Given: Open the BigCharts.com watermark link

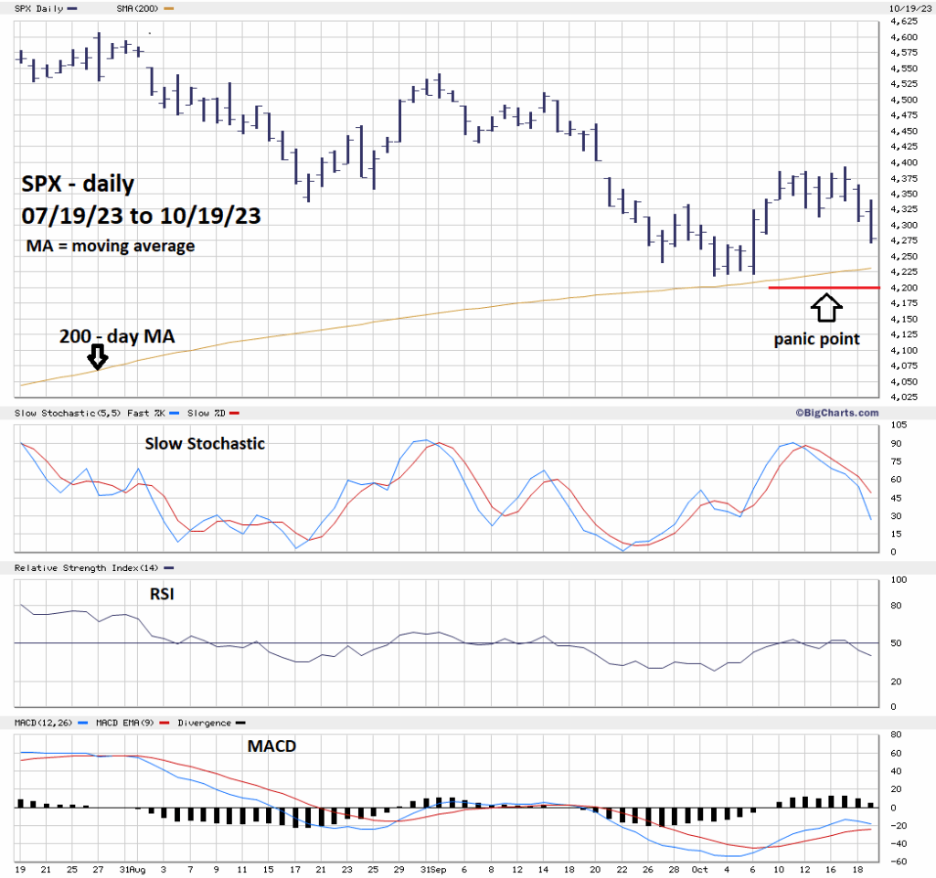Looking at the screenshot, I should 830,413.
